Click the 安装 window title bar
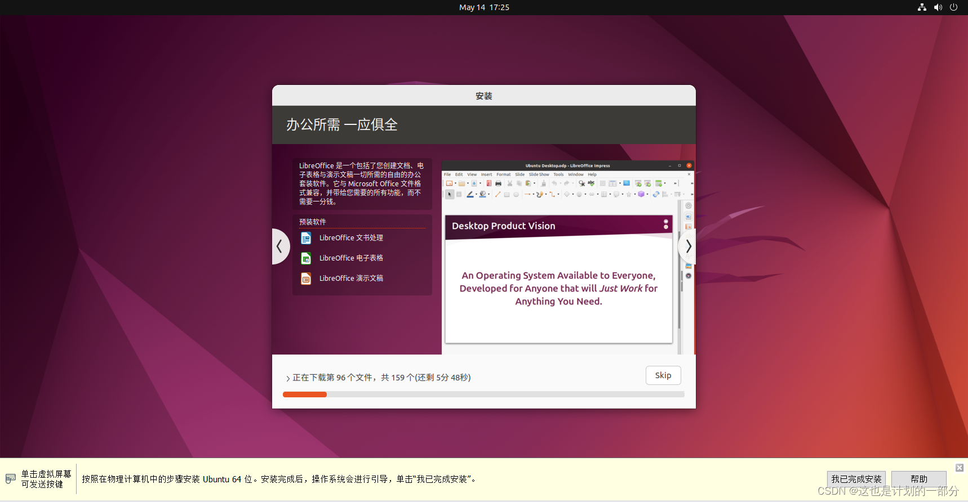The width and height of the screenshot is (968, 502). point(484,96)
